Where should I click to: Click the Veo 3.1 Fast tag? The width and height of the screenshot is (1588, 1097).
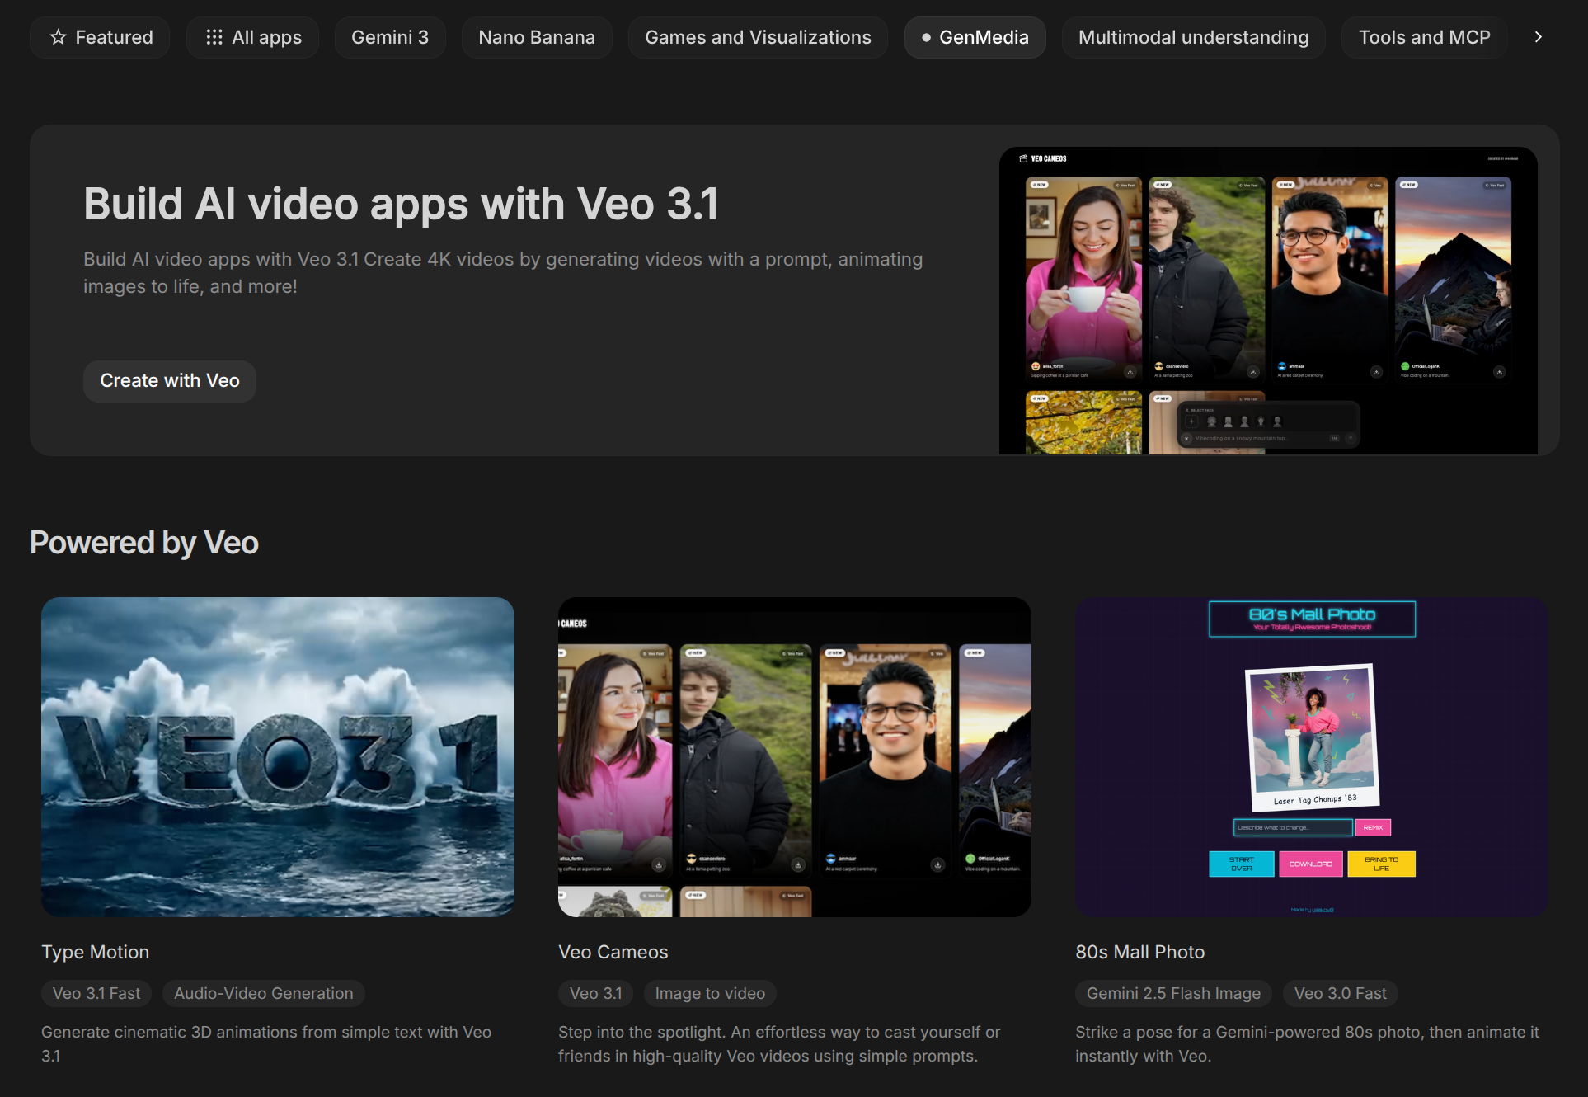[x=96, y=993]
